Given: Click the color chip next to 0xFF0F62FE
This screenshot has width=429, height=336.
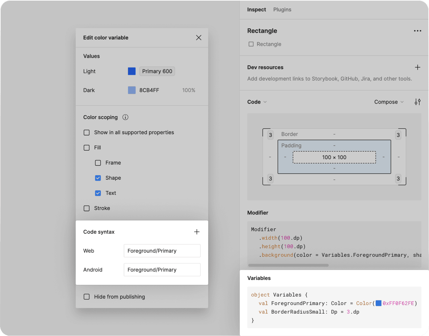Looking at the screenshot, I should coord(379,303).
